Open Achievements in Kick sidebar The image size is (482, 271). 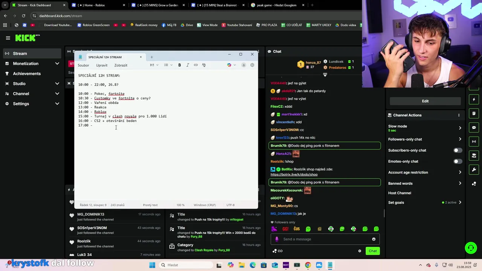click(31, 74)
